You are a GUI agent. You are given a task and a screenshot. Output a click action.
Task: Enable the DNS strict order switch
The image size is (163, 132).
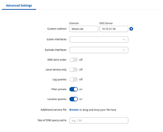point(74,60)
